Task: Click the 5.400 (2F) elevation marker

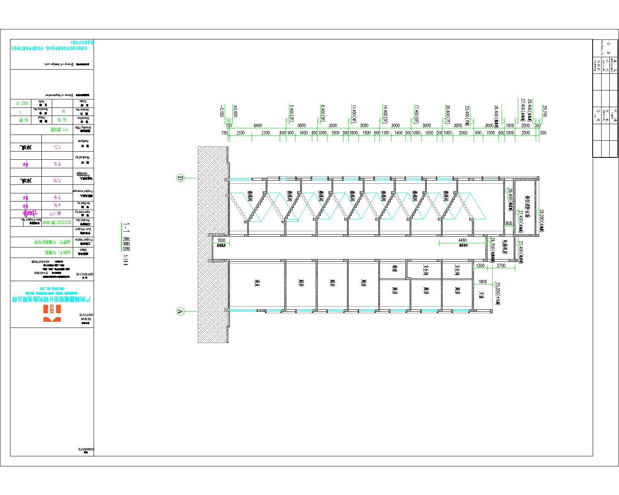Action: coord(292,113)
